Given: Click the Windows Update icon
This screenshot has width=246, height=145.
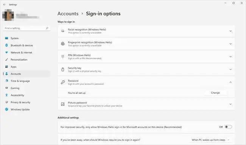Looking at the screenshot, I should click(x=6, y=109).
